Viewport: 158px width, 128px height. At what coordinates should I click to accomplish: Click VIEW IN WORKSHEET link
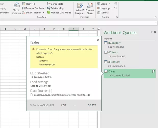tap(42, 105)
